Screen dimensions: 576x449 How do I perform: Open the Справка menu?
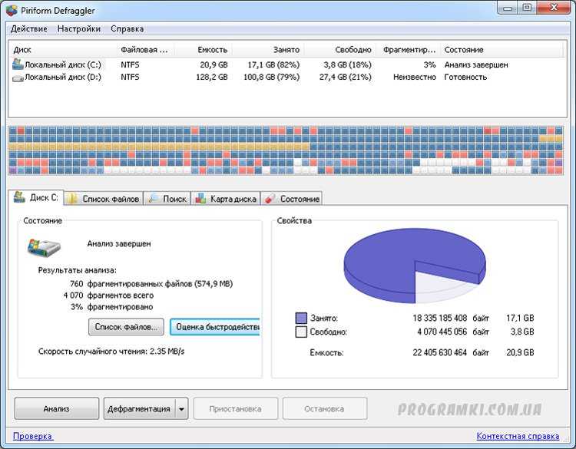(x=127, y=28)
